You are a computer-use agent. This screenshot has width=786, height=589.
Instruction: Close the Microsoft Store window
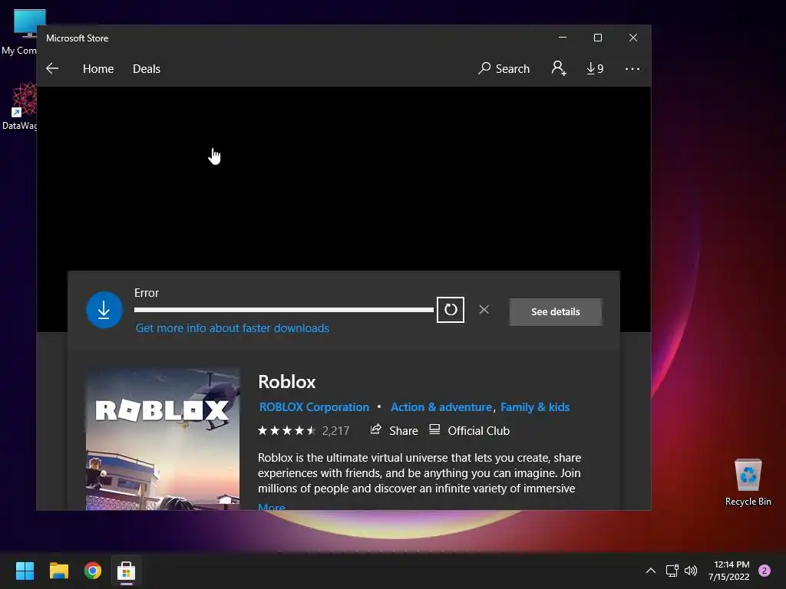point(633,38)
